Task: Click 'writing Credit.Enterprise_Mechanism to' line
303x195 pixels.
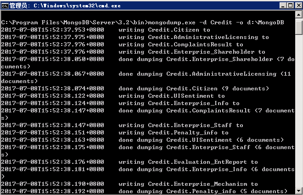Action: pos(188,184)
